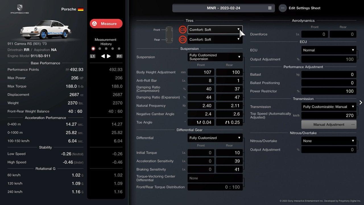Click the Manual Adjustment button
The image size is (364, 205).
tap(329, 124)
